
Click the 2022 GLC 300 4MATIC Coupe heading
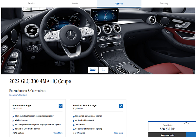pyautogui.click(x=40, y=81)
